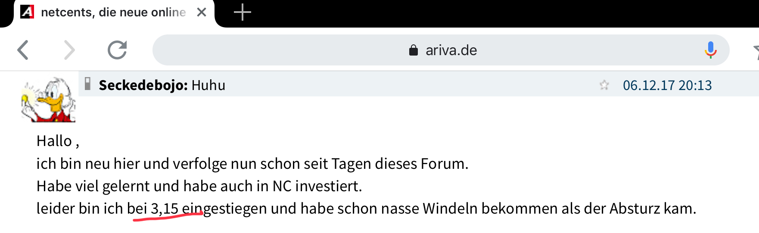
Task: Open Seckedebojo's user profile
Action: tap(143, 85)
